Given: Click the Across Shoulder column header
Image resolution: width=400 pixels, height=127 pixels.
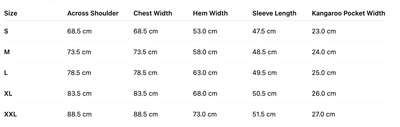Looking at the screenshot, I should click(x=93, y=13).
